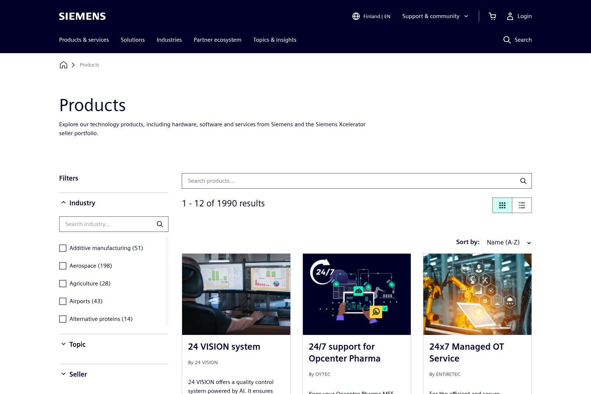Open the 24 VISION system product link
The height and width of the screenshot is (394, 591).
click(x=224, y=347)
